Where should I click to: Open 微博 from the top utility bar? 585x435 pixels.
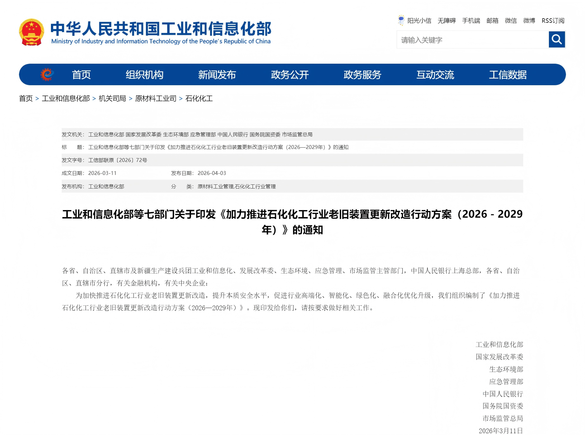(x=529, y=21)
